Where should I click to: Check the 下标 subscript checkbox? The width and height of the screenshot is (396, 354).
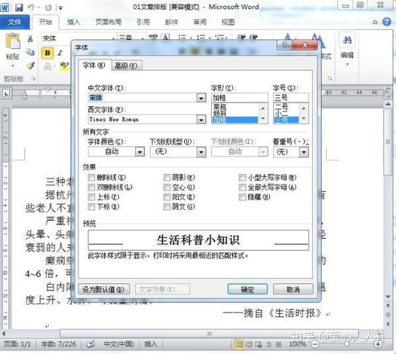[x=91, y=207]
